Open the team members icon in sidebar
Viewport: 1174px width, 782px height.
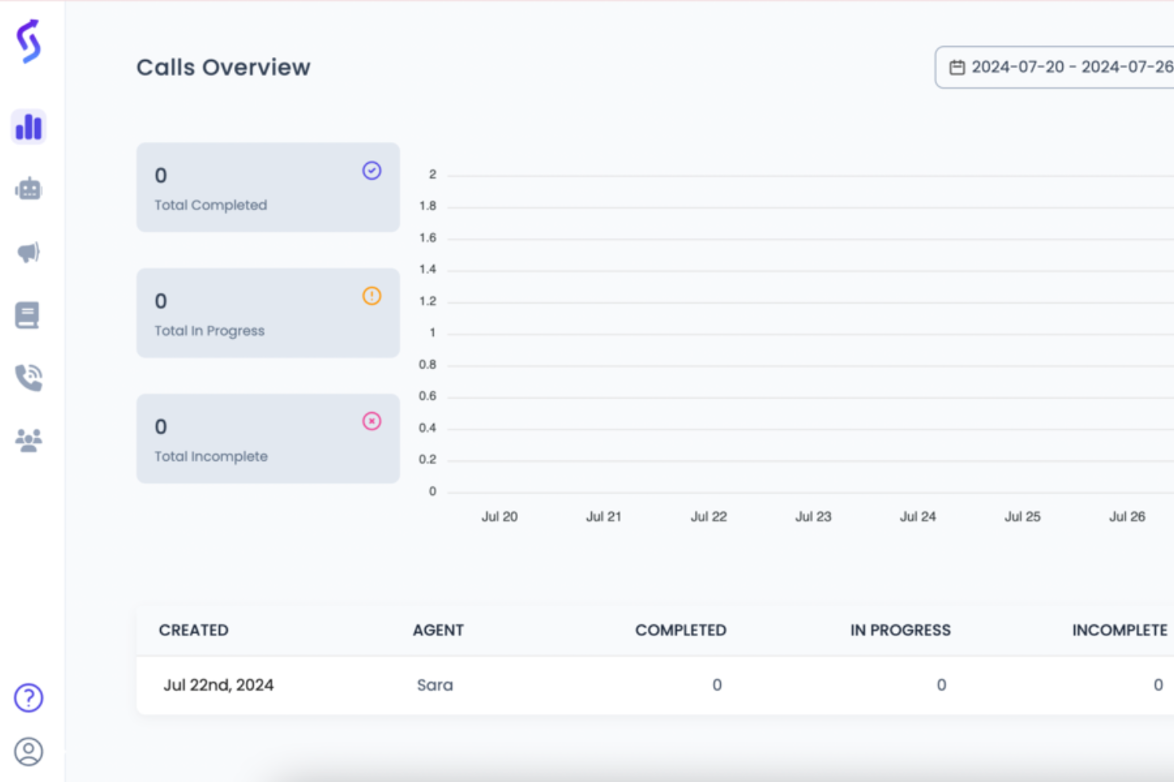pyautogui.click(x=28, y=439)
